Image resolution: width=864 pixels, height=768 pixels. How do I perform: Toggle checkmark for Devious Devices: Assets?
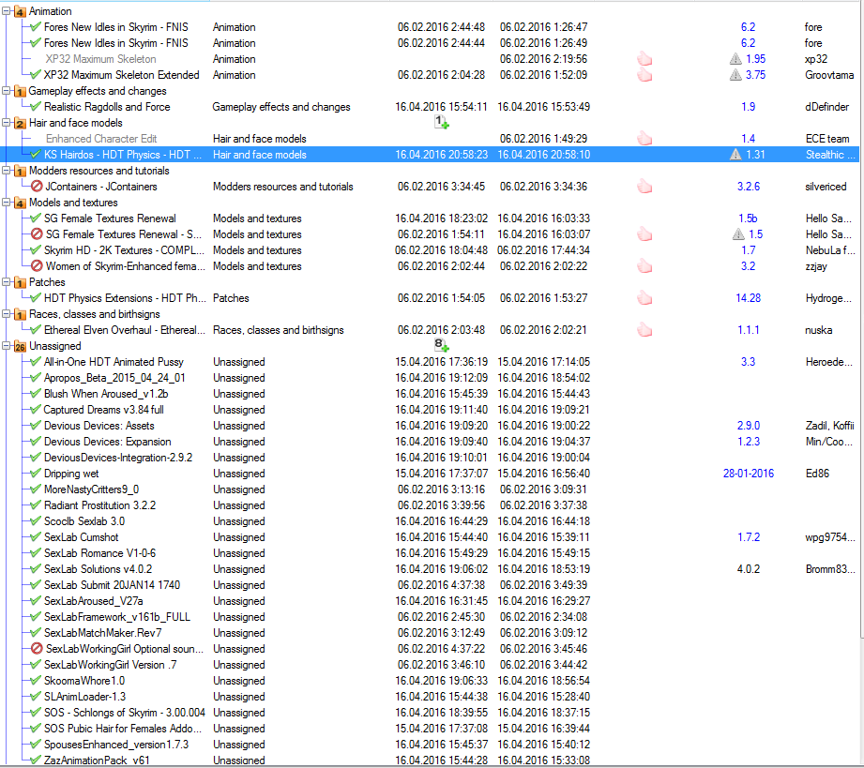point(36,426)
